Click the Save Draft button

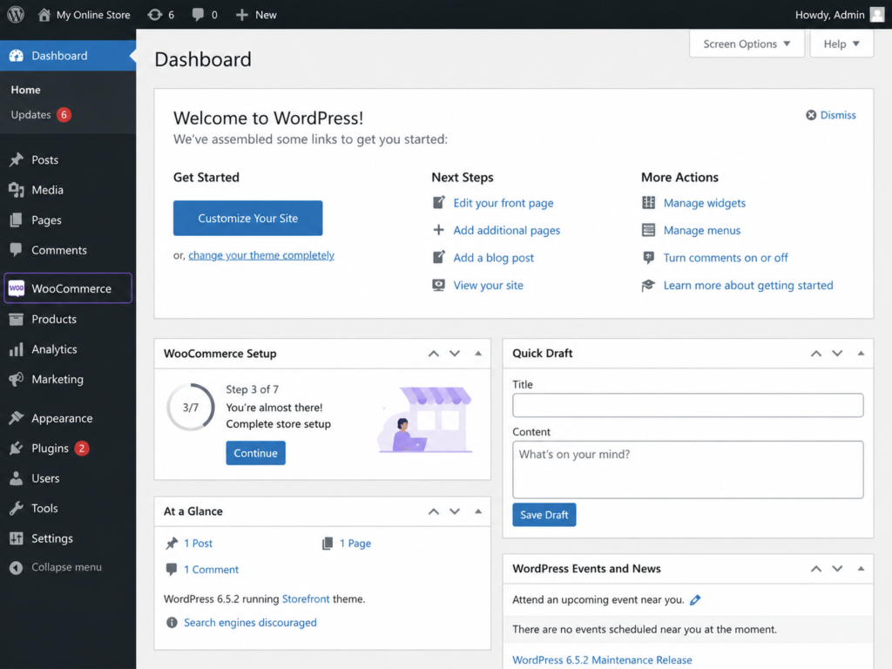544,514
